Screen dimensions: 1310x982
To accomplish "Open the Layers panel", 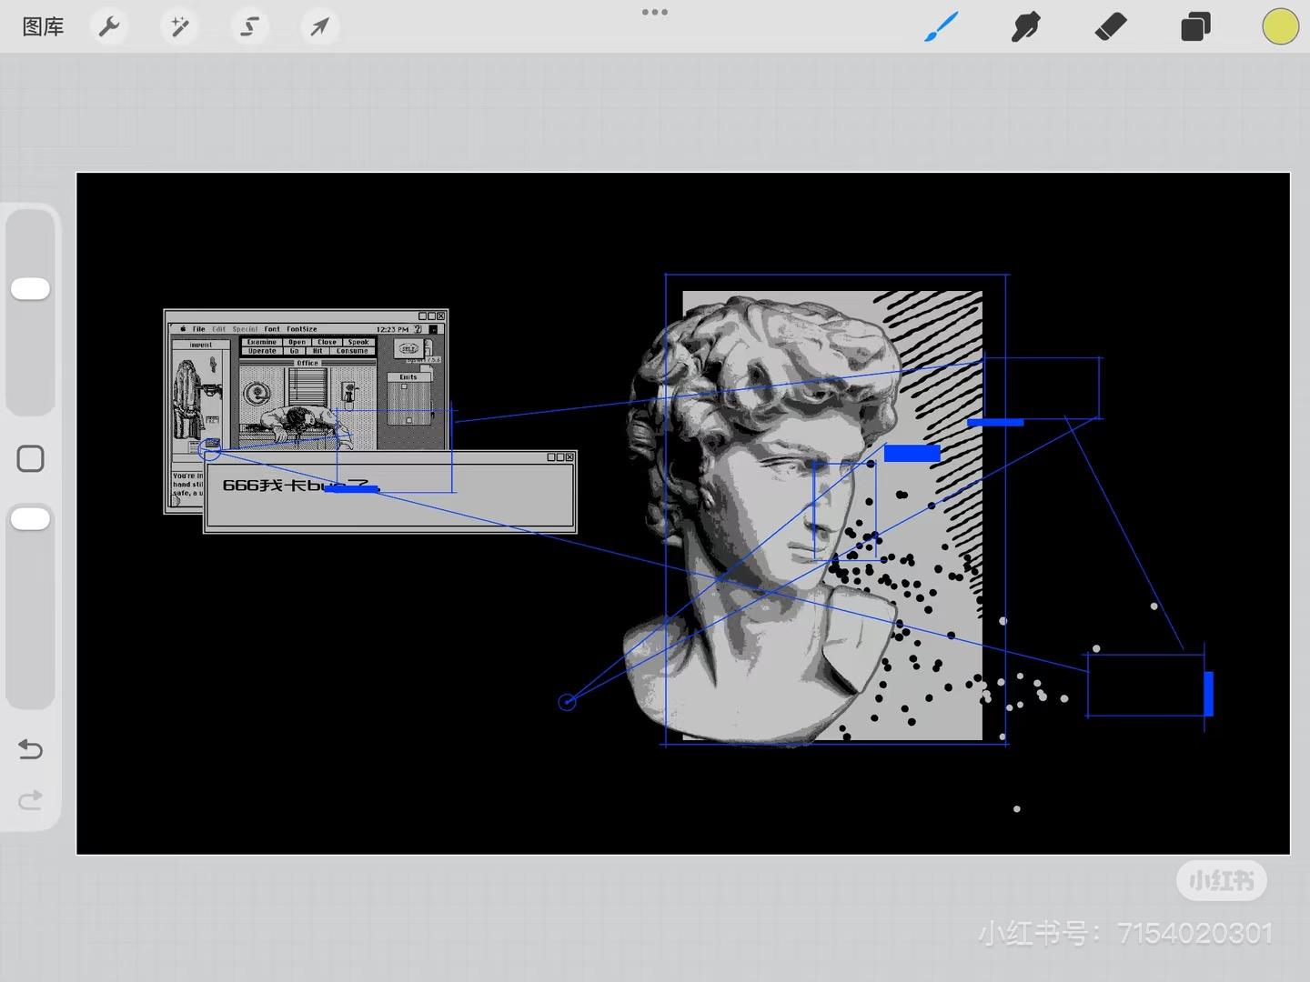I will tap(1195, 27).
